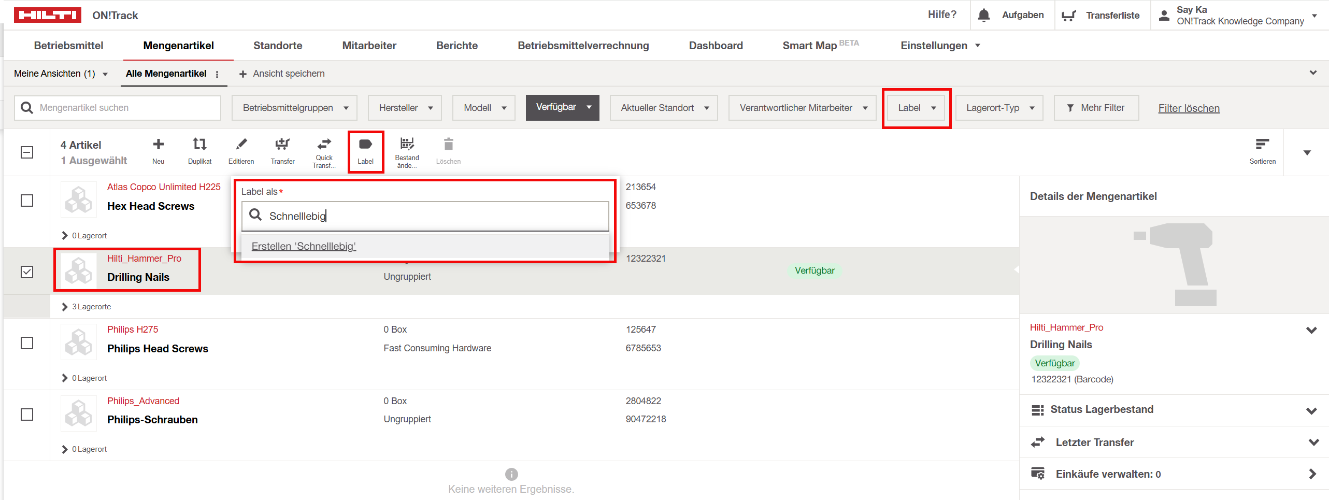Screen dimensions: 1329x500
Task: Open the Sortieren sort options
Action: tap(1262, 151)
